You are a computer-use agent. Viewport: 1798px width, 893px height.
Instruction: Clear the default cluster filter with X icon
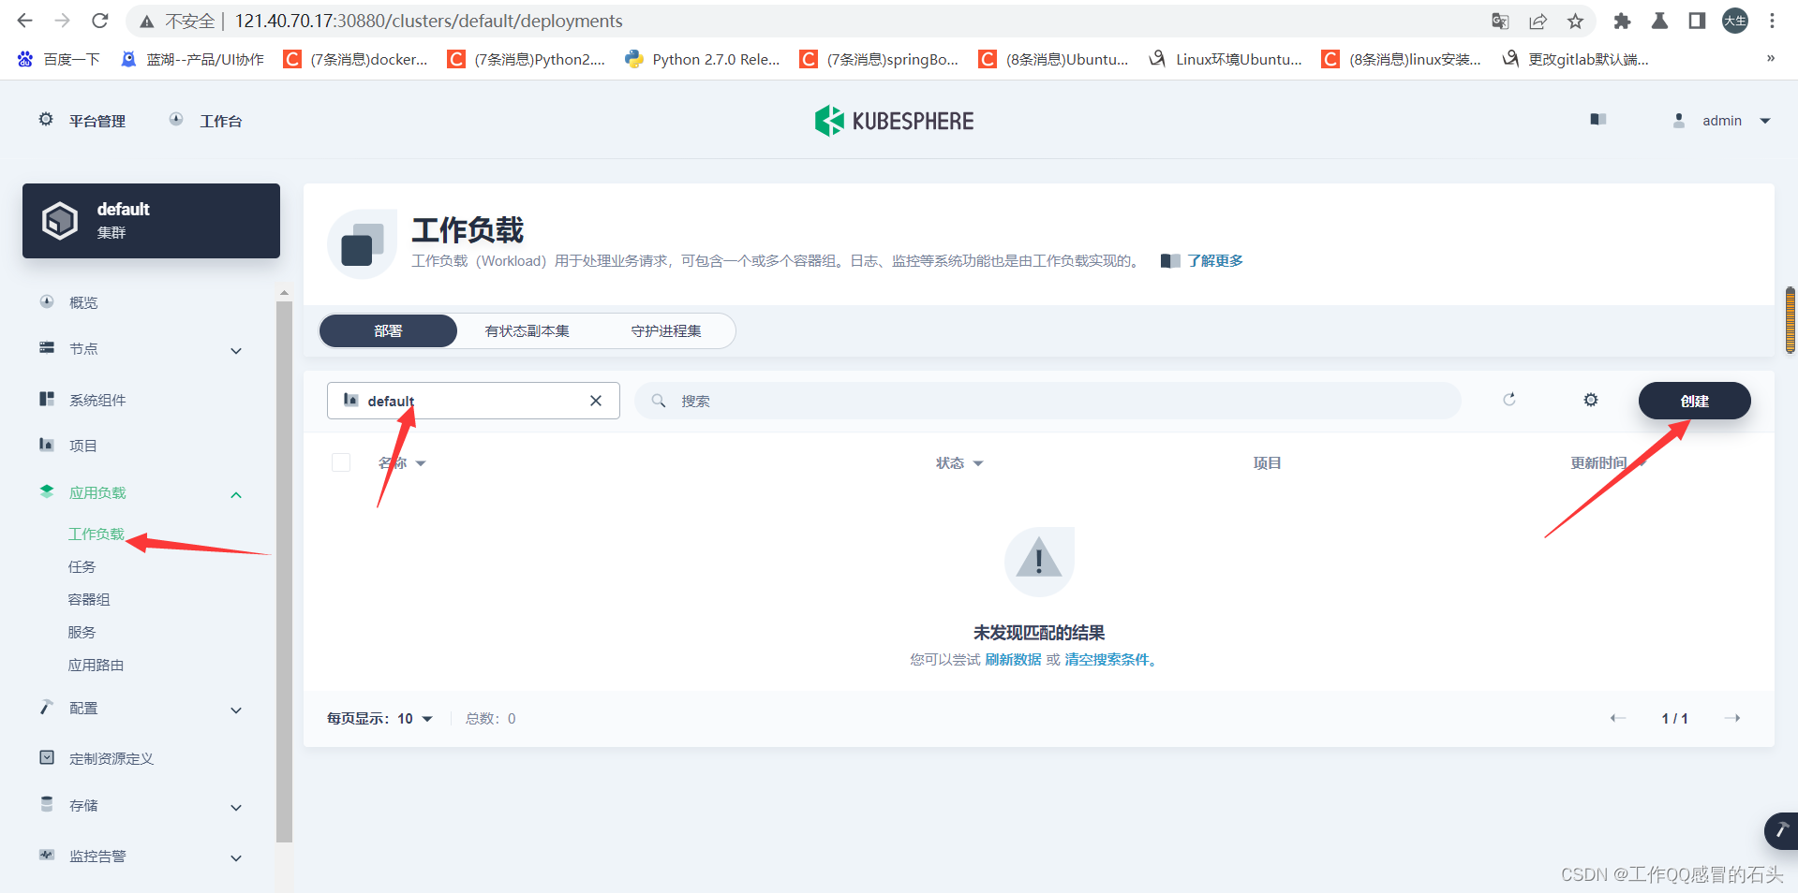(x=596, y=401)
